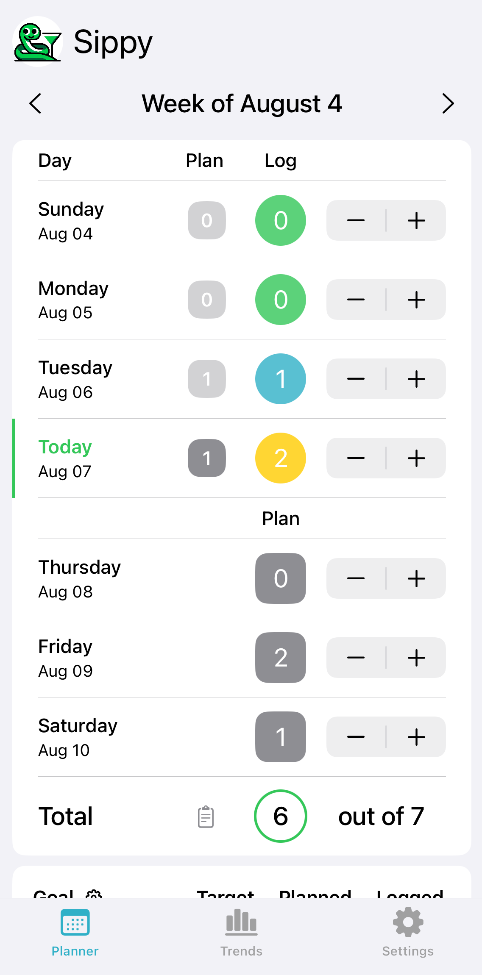Tap Tuesday's blue log circle showing 1
Viewport: 482px width, 975px height.
[x=281, y=379]
